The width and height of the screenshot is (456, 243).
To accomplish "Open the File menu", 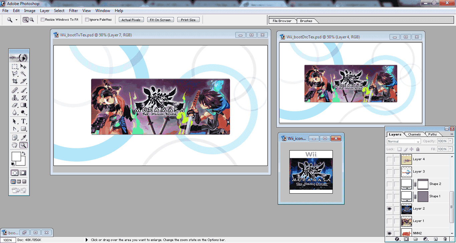I will pos(5,11).
